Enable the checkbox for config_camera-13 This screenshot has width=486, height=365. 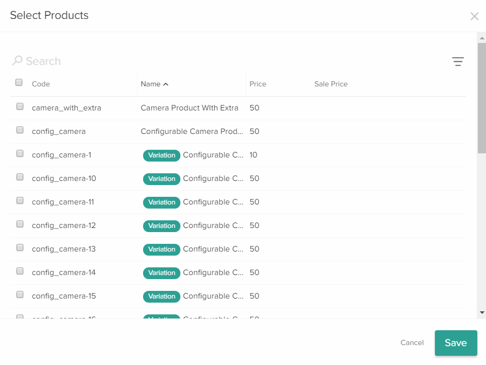(19, 247)
